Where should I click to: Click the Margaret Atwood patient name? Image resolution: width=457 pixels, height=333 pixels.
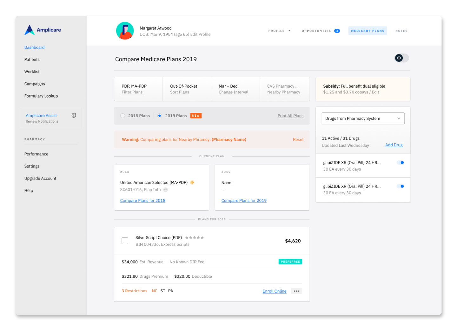[156, 28]
